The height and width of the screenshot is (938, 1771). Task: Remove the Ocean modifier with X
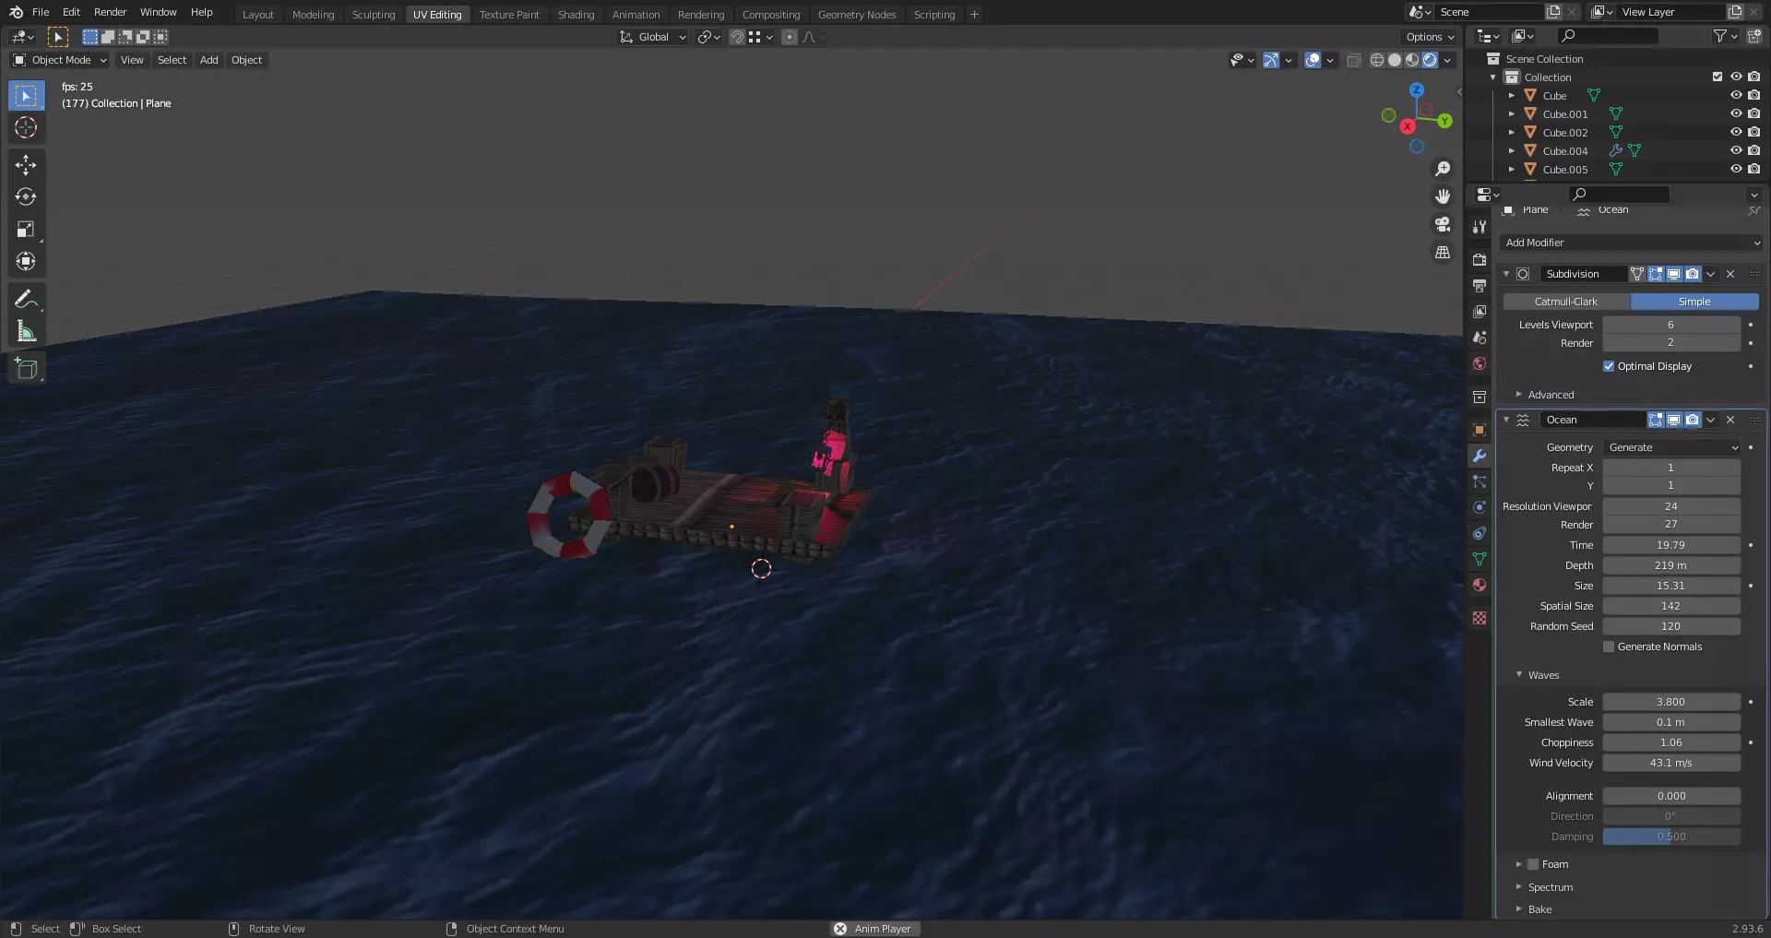(x=1730, y=420)
